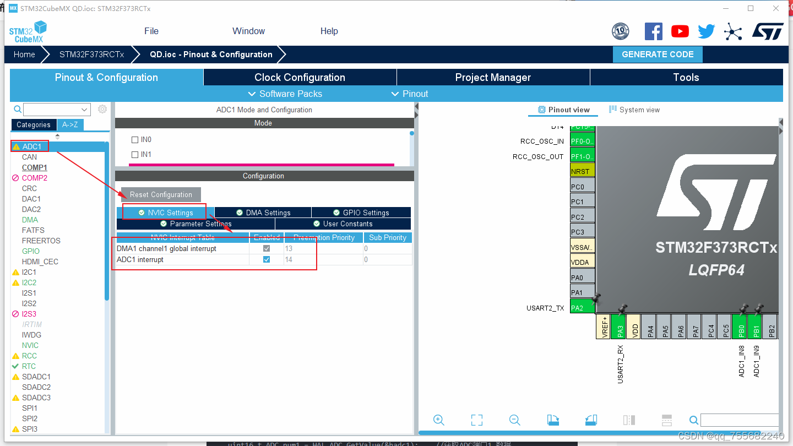Open the Window menu
The image size is (793, 446).
(248, 31)
